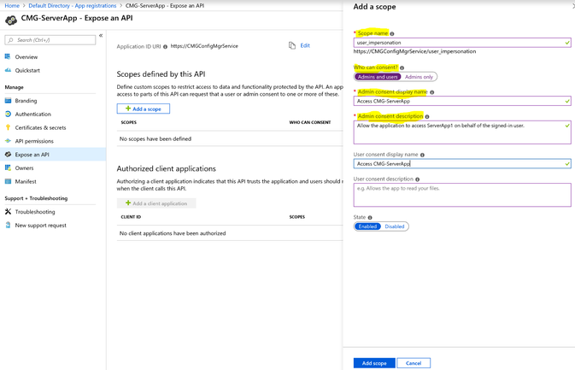Screen dimensions: 575x370
Task: Click info icon next to State
Action: tap(370, 218)
